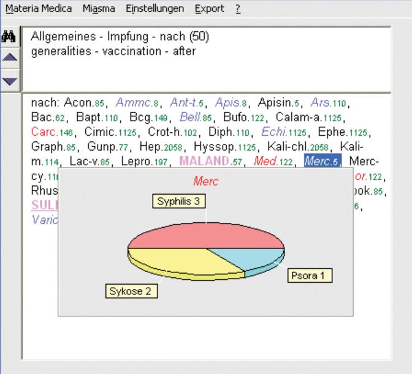Viewport: 412px width, 374px height.
Task: Select the Carc. remedy in red
Action: coord(45,132)
